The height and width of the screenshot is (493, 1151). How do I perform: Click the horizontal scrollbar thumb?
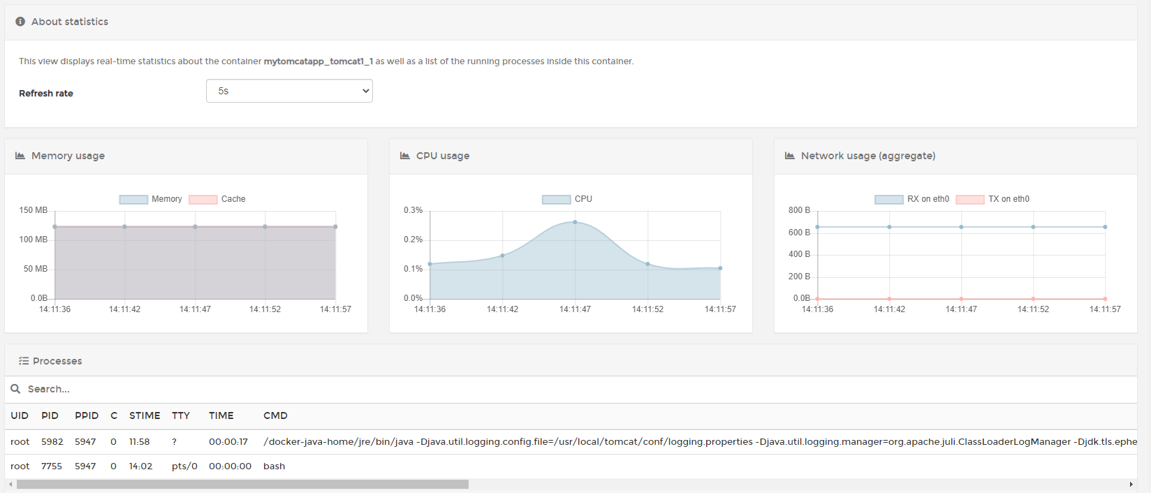click(242, 484)
